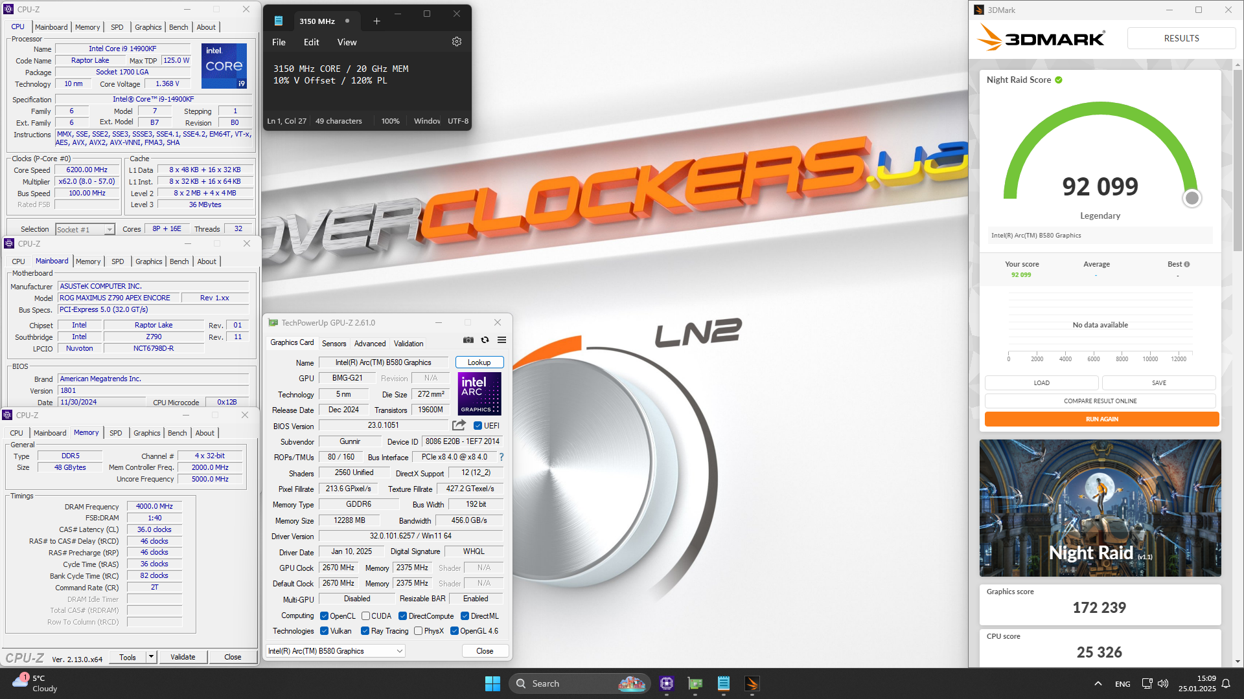Viewport: 1244px width, 699px height.
Task: Click the Bus Interface question mark icon
Action: [x=501, y=457]
